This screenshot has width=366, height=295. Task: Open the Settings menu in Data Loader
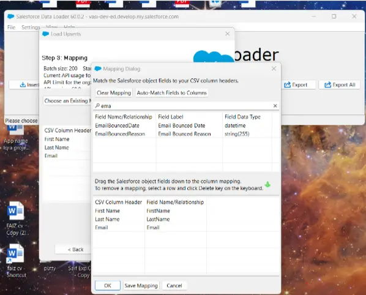(31, 28)
